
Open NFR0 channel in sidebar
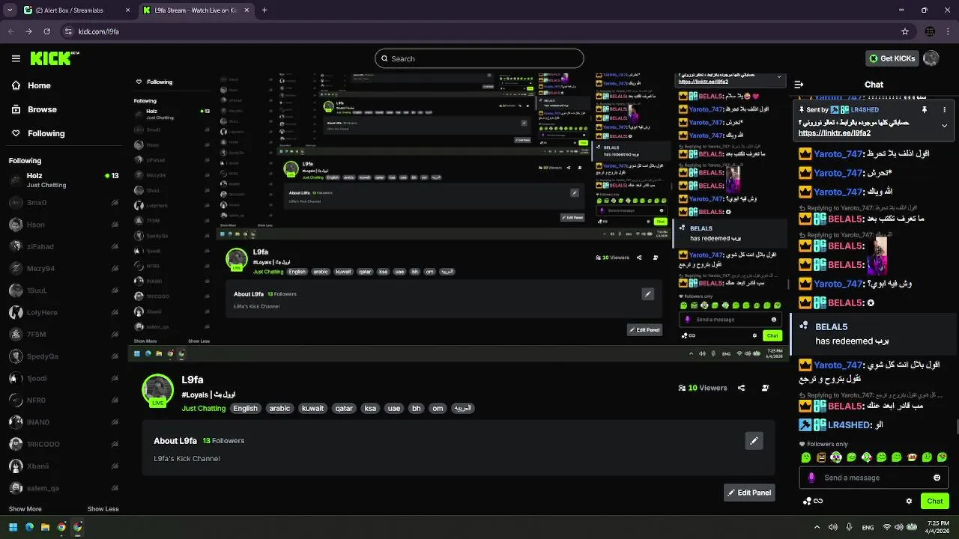pyautogui.click(x=63, y=400)
